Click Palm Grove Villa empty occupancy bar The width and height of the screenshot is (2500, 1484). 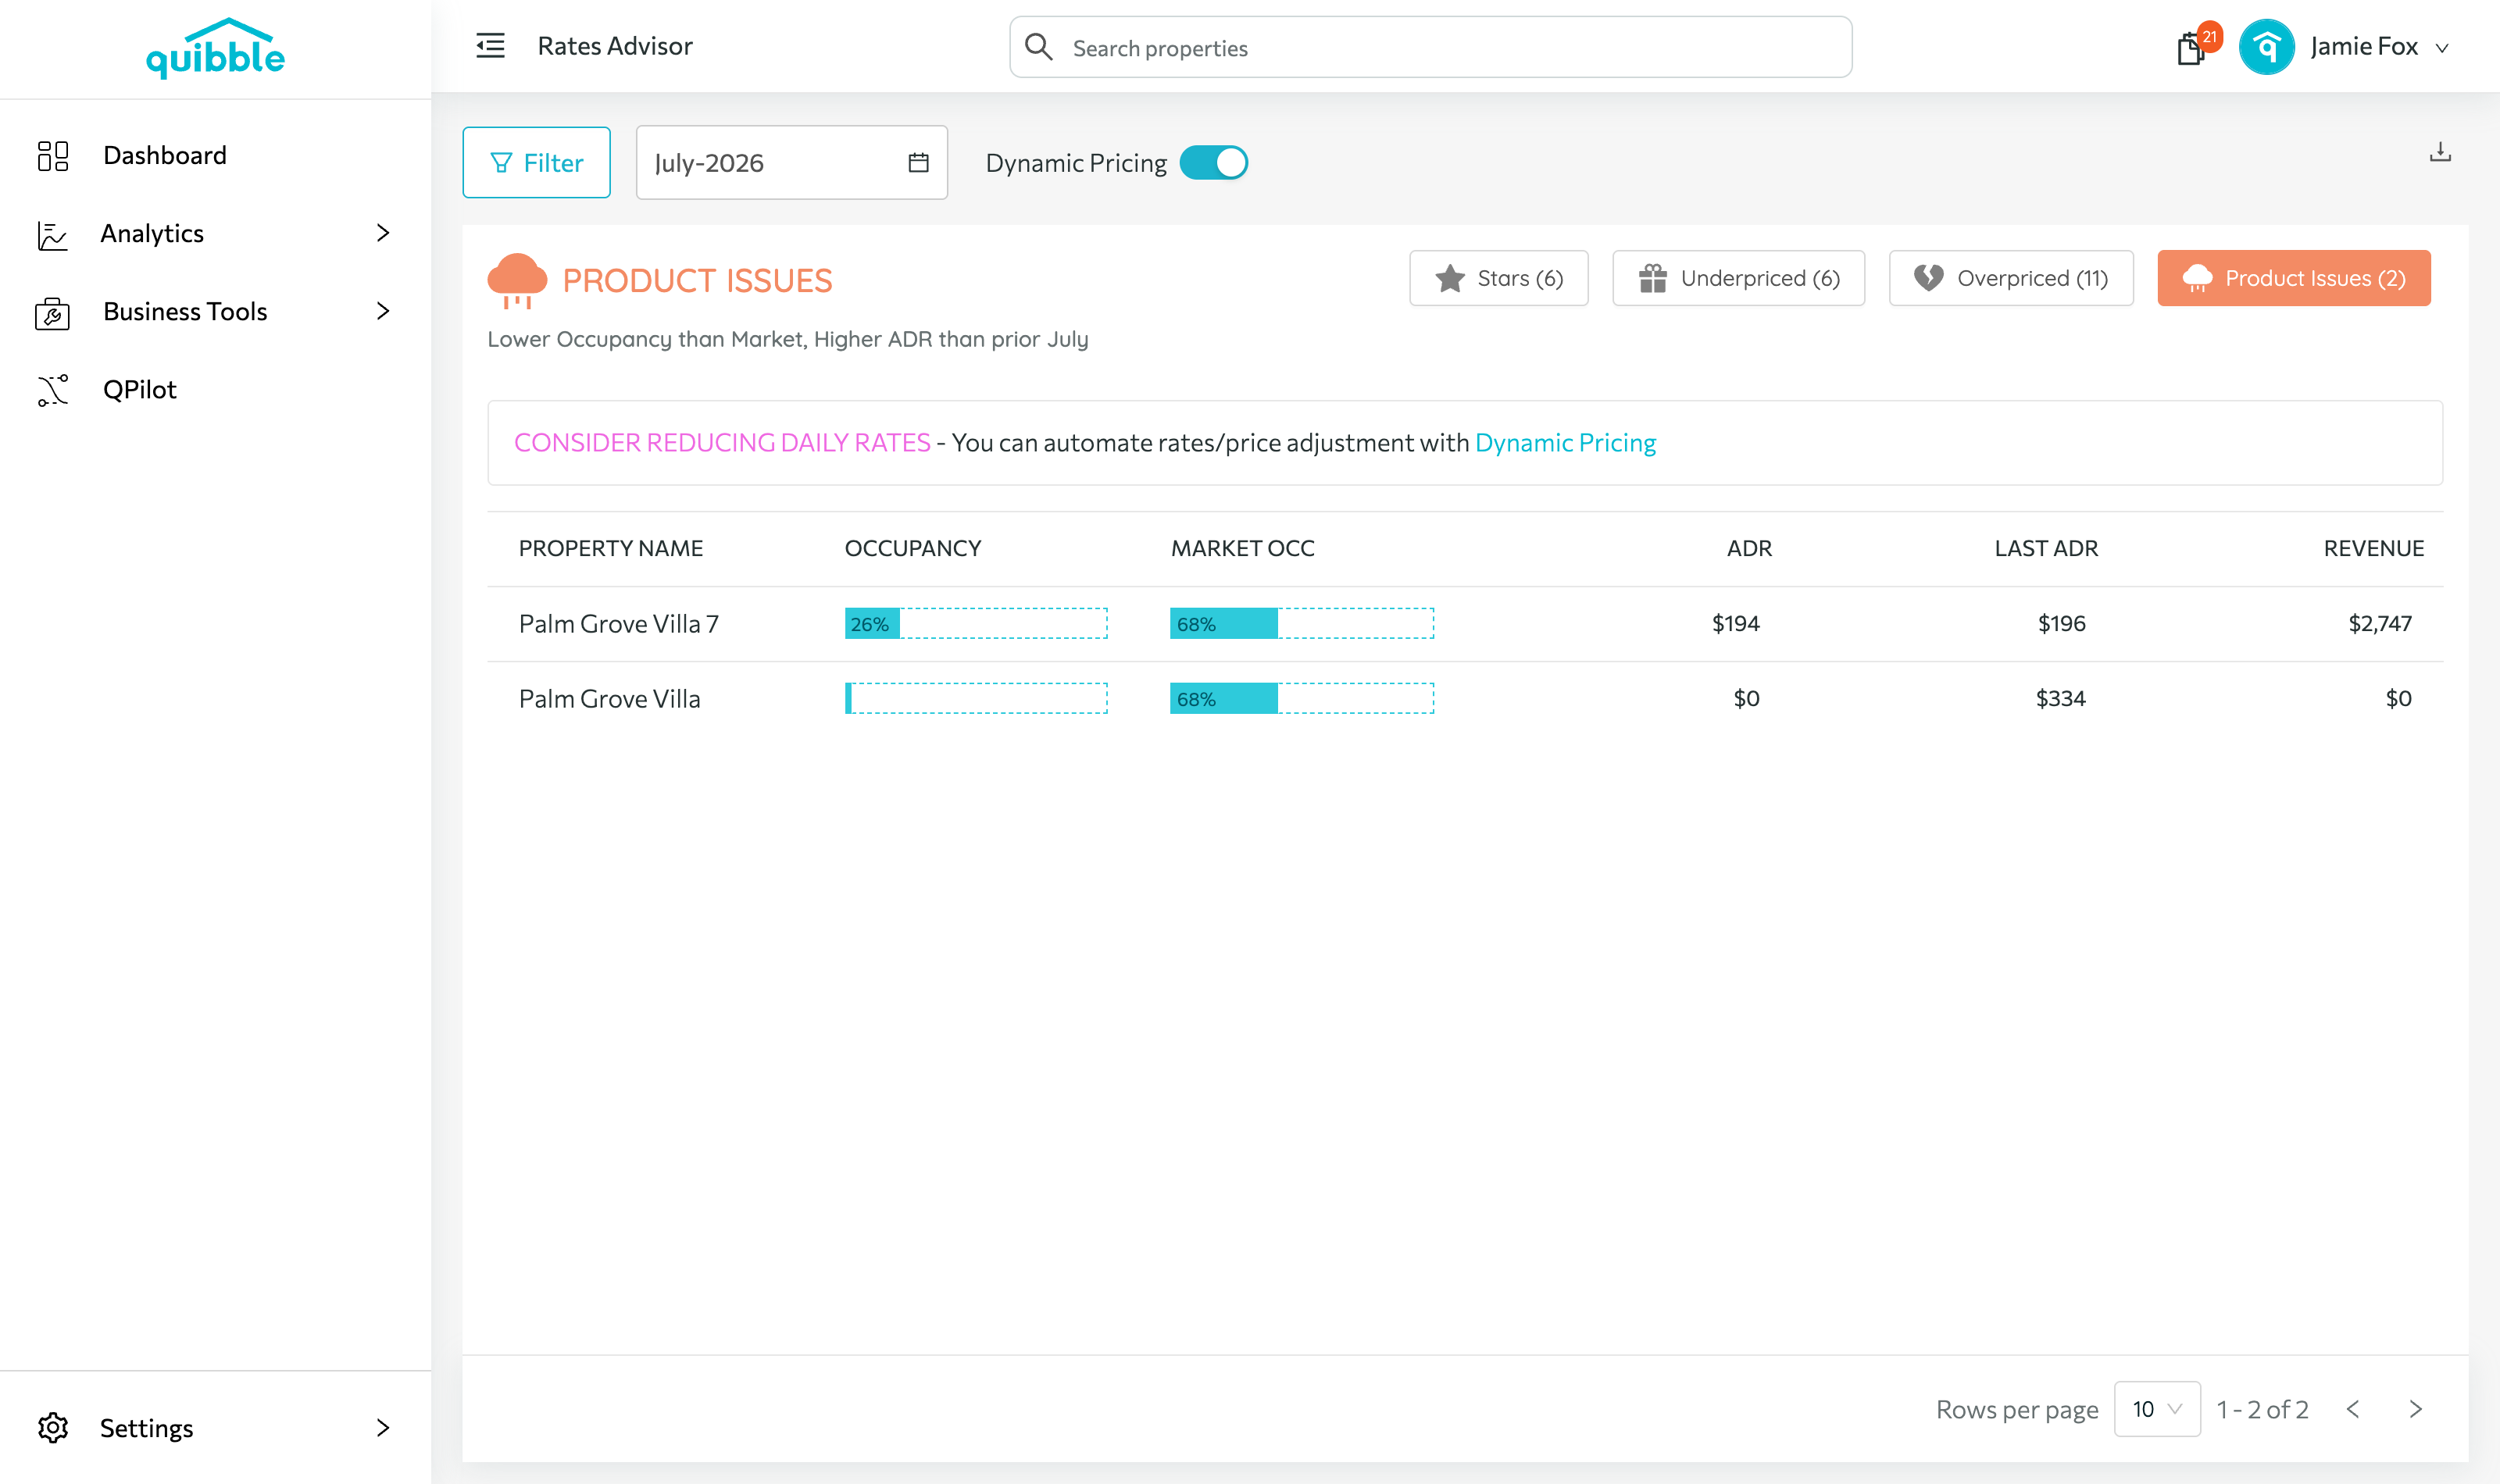click(x=975, y=698)
